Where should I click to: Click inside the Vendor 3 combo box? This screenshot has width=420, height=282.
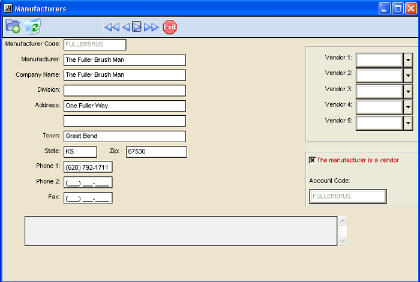point(380,92)
